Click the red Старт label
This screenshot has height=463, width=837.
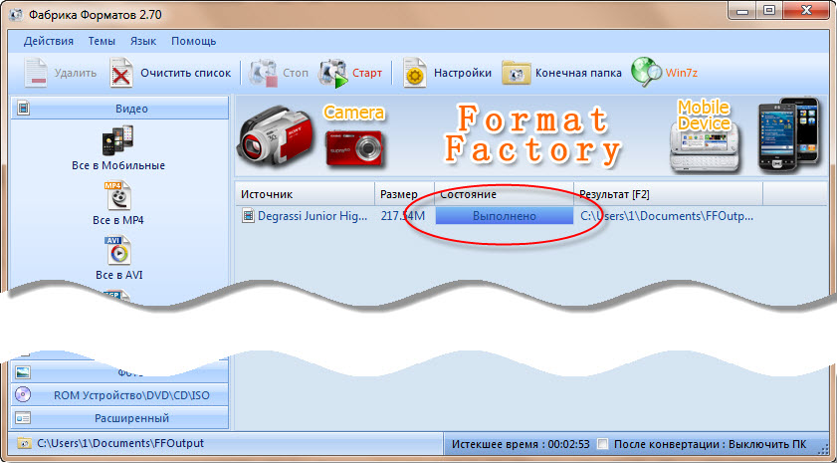click(366, 73)
